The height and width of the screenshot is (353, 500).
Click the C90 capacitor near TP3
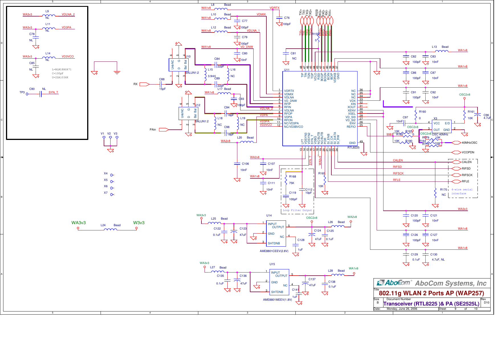click(x=41, y=94)
